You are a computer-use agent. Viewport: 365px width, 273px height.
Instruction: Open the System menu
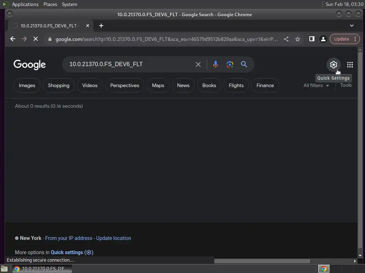tap(70, 4)
